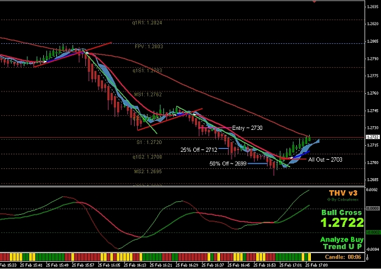The width and height of the screenshot is (381, 269).
Task: Select the FPV: 1.2803 pivot label
Action: coord(149,46)
